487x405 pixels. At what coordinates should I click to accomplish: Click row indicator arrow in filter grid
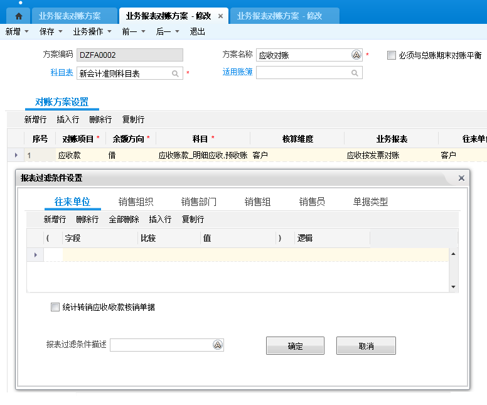point(35,255)
